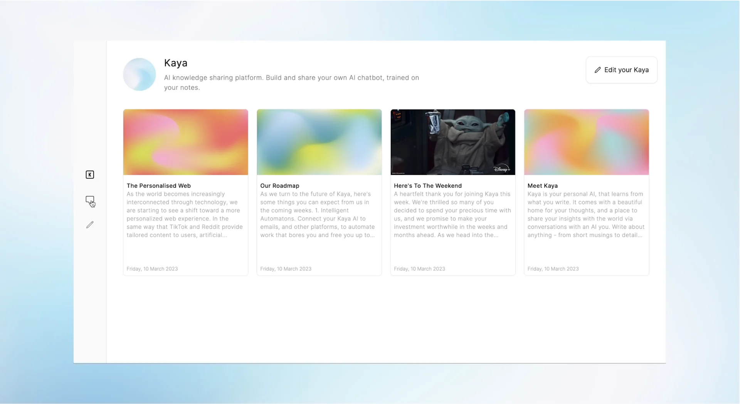This screenshot has width=740, height=404.
Task: Open the chat icon in sidebar
Action: [x=90, y=200]
